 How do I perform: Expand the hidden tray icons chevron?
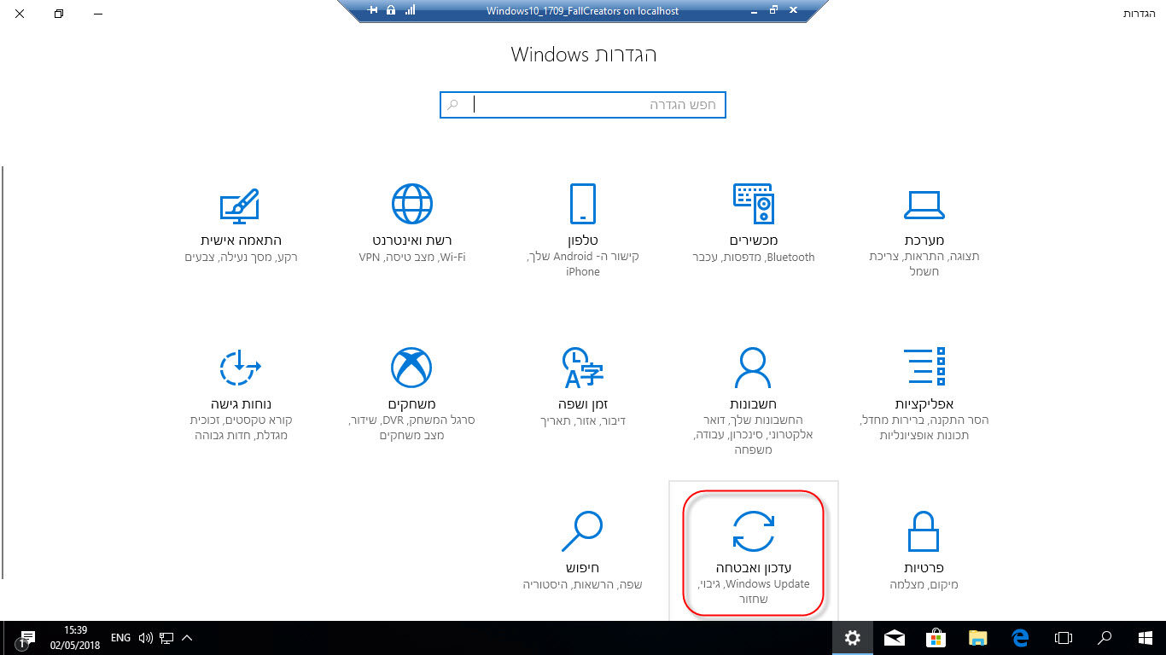click(x=187, y=638)
